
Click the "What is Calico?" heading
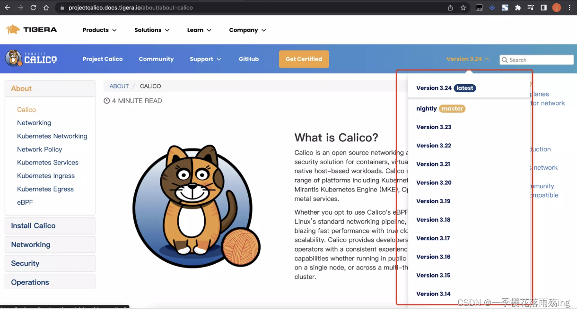pos(336,138)
